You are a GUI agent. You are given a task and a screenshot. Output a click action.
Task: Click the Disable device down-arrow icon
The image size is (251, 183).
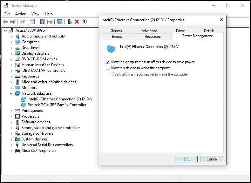click(x=84, y=22)
